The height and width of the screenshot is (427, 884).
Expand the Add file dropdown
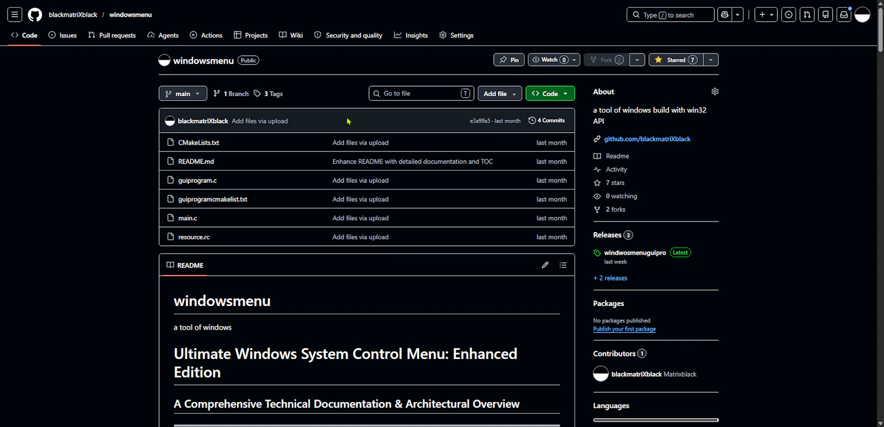pos(499,94)
